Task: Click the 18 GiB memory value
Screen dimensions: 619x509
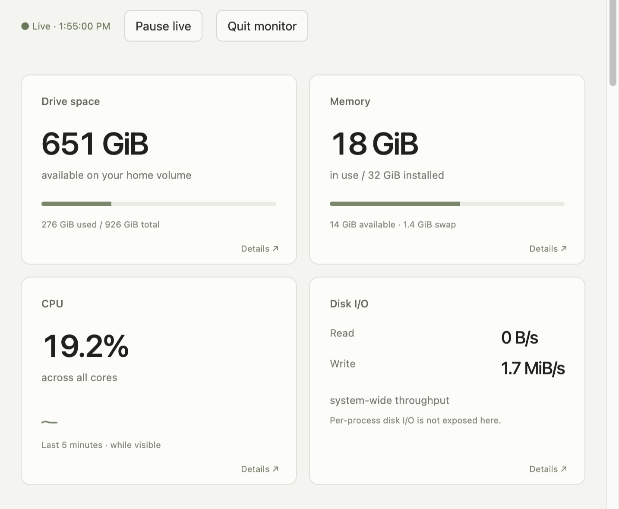Action: point(375,144)
